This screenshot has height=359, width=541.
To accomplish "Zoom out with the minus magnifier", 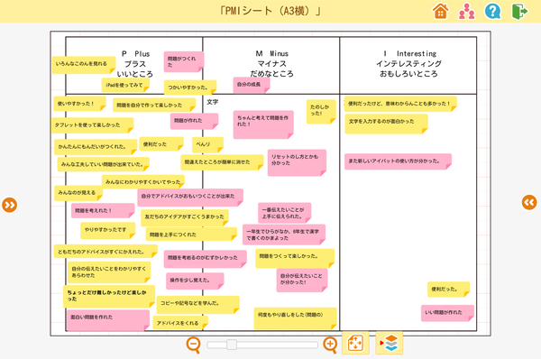I will tap(194, 345).
